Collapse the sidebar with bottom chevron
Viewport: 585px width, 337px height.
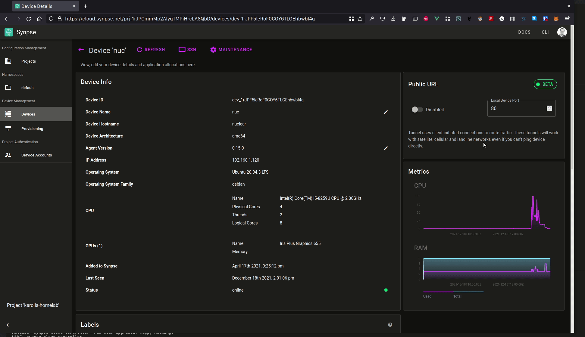(8, 325)
